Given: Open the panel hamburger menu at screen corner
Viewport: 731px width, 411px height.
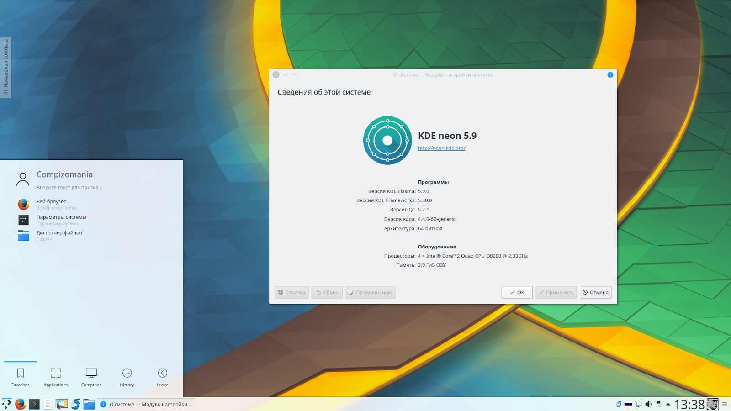Looking at the screenshot, I should pos(725,404).
